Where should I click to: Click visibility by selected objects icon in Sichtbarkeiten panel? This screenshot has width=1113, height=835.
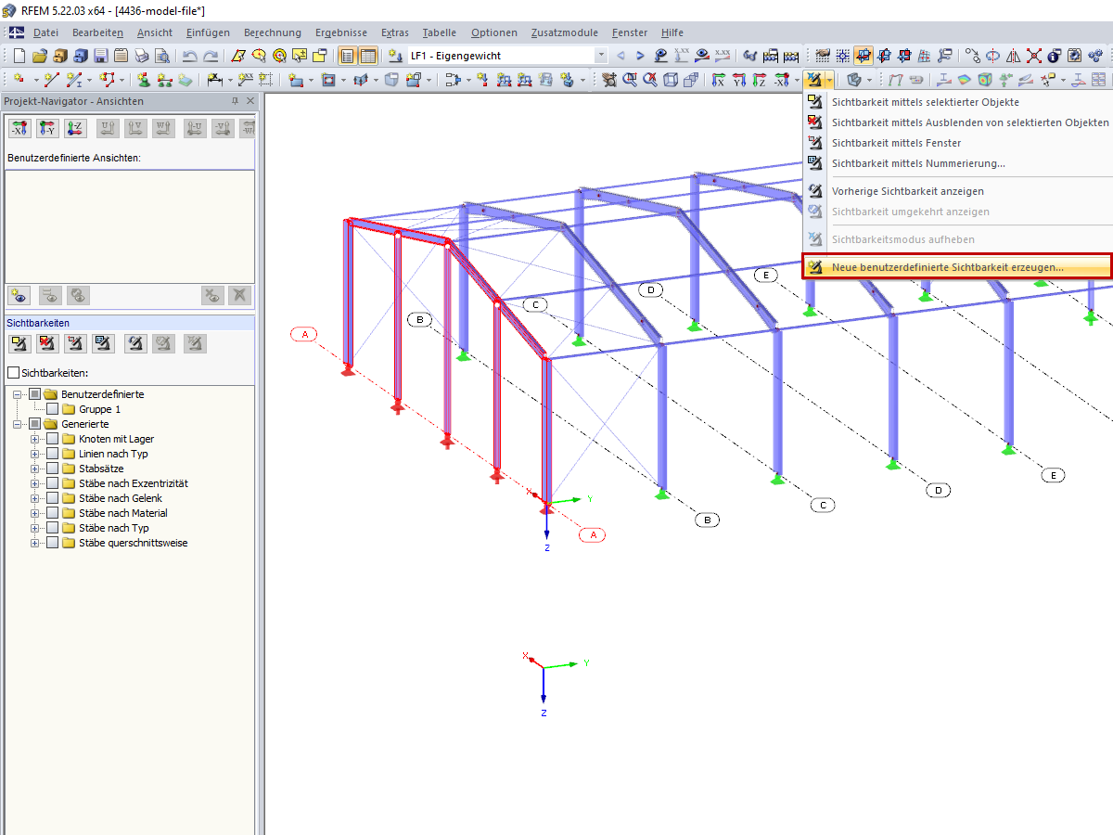click(19, 343)
